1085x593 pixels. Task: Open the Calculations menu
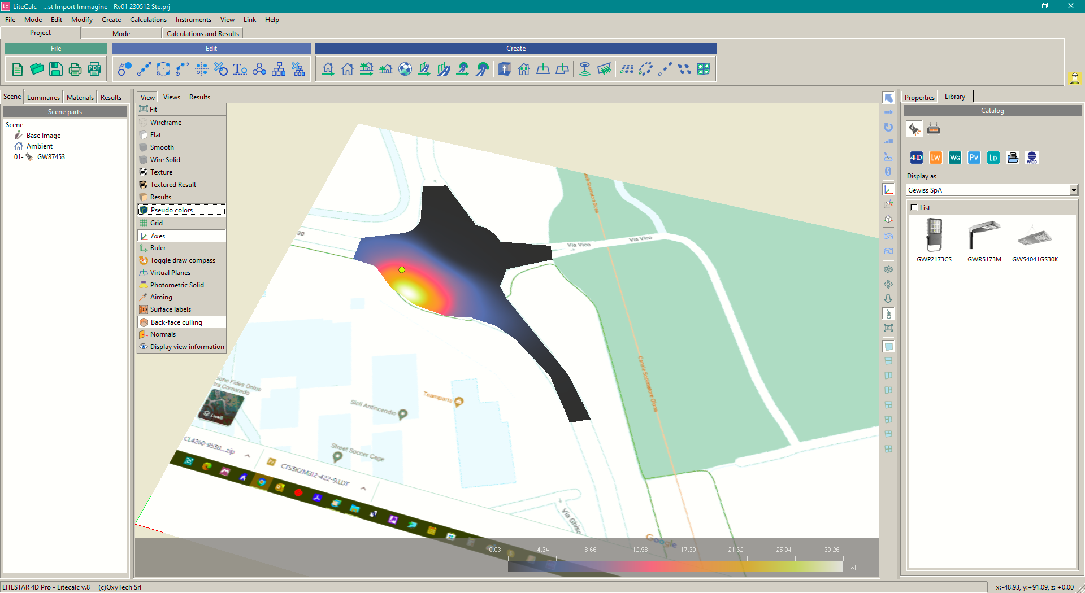[148, 19]
